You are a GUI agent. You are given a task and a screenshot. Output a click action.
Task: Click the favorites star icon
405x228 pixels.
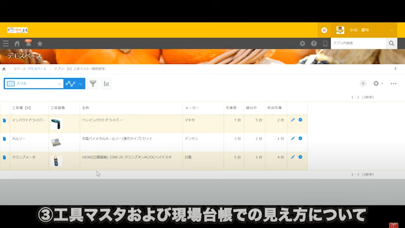[x=40, y=44]
